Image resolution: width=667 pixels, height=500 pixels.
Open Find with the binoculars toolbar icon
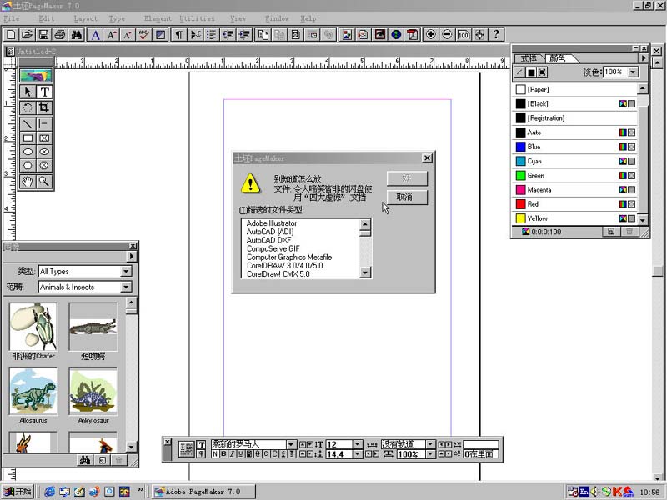(x=76, y=34)
